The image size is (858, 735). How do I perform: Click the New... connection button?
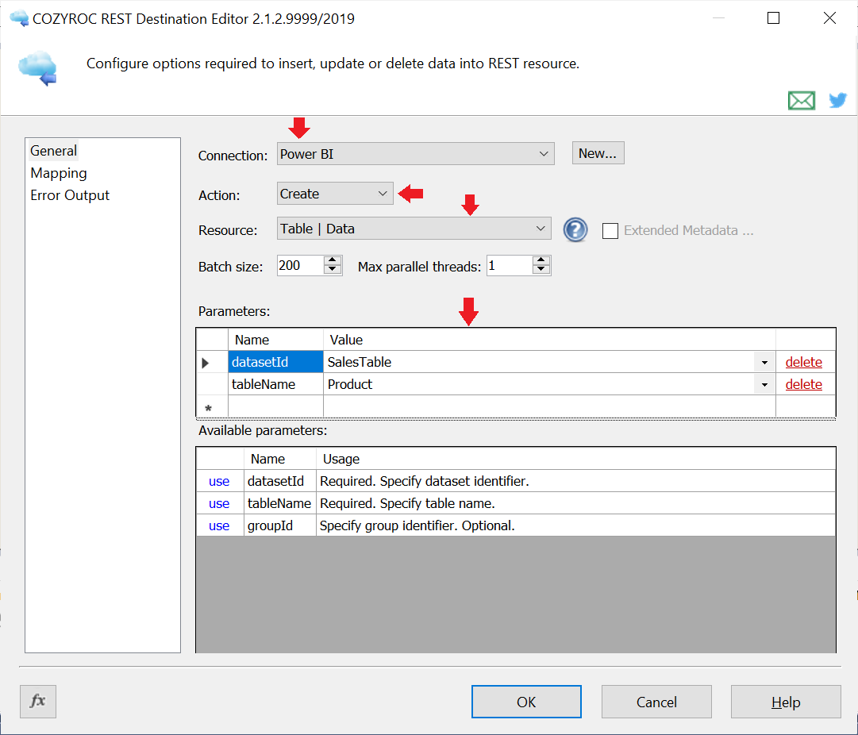[x=598, y=153]
